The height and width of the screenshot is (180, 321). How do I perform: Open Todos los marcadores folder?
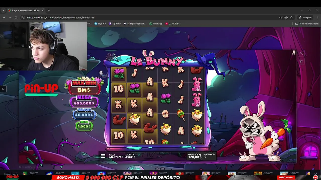pyautogui.click(x=307, y=24)
